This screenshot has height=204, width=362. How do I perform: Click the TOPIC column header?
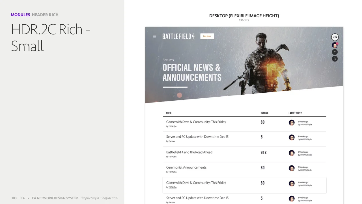coord(169,113)
